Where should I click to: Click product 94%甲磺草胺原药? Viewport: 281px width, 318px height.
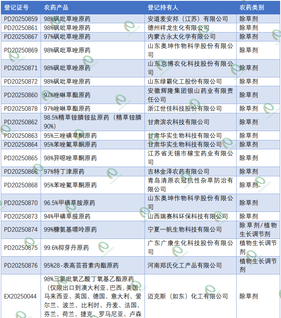pos(67,217)
